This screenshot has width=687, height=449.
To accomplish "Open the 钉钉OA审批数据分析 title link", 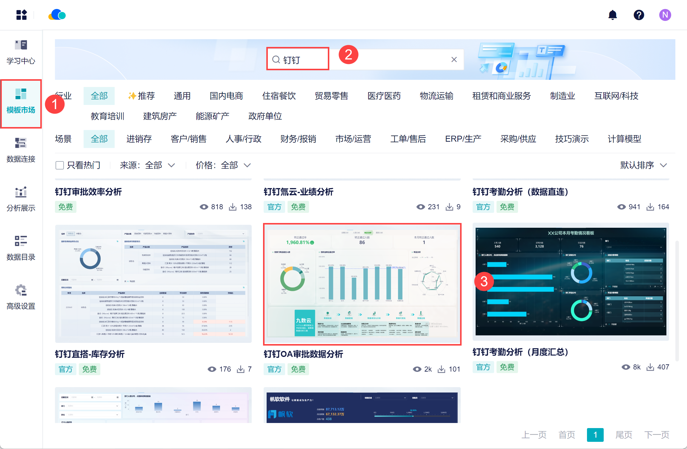I will coord(303,354).
